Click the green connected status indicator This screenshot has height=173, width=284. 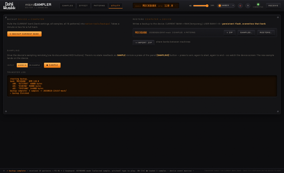[258, 5]
